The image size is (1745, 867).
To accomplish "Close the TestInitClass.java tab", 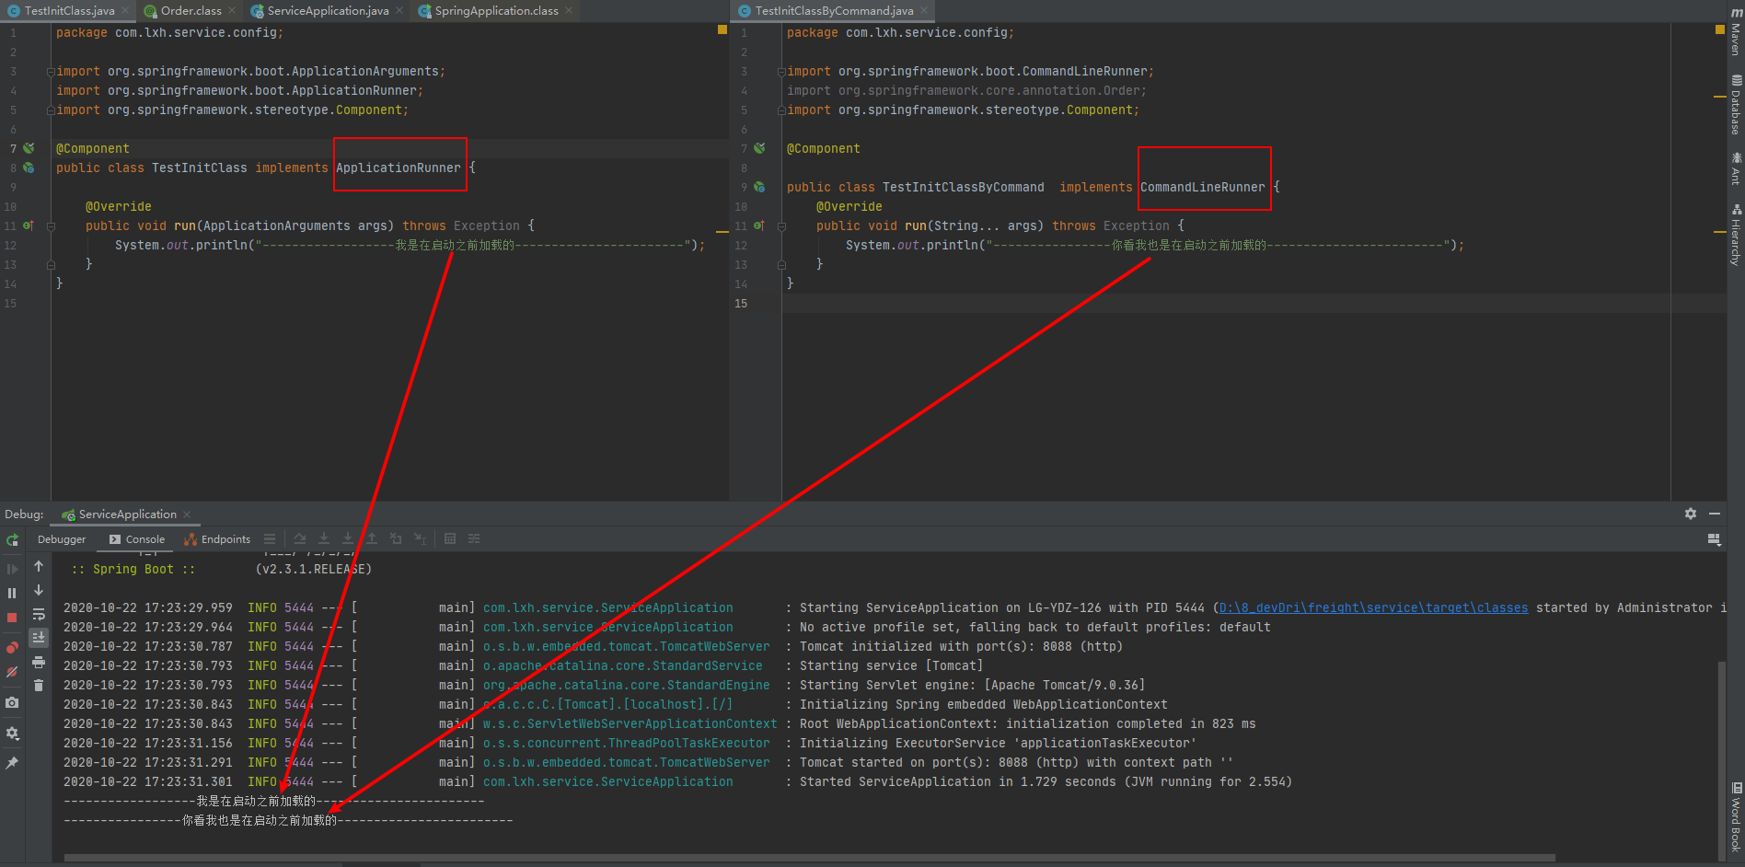I will (125, 11).
